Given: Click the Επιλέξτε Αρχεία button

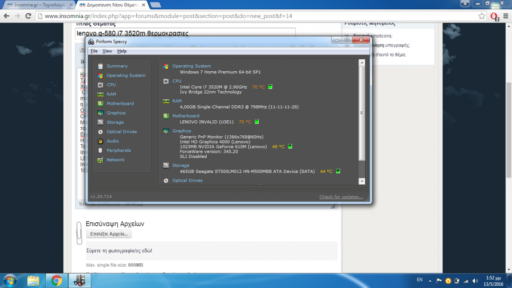Looking at the screenshot, I should click(109, 234).
